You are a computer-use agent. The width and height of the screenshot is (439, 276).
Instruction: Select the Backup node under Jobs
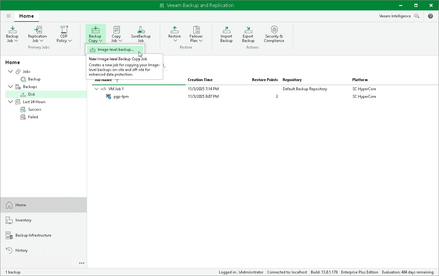pos(34,79)
